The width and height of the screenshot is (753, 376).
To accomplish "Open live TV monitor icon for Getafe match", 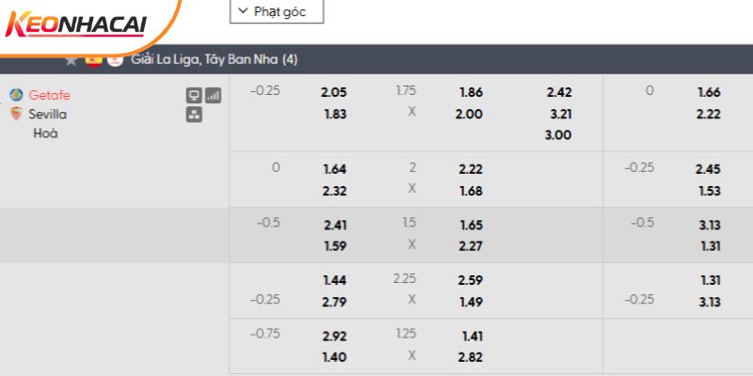I will (x=194, y=95).
